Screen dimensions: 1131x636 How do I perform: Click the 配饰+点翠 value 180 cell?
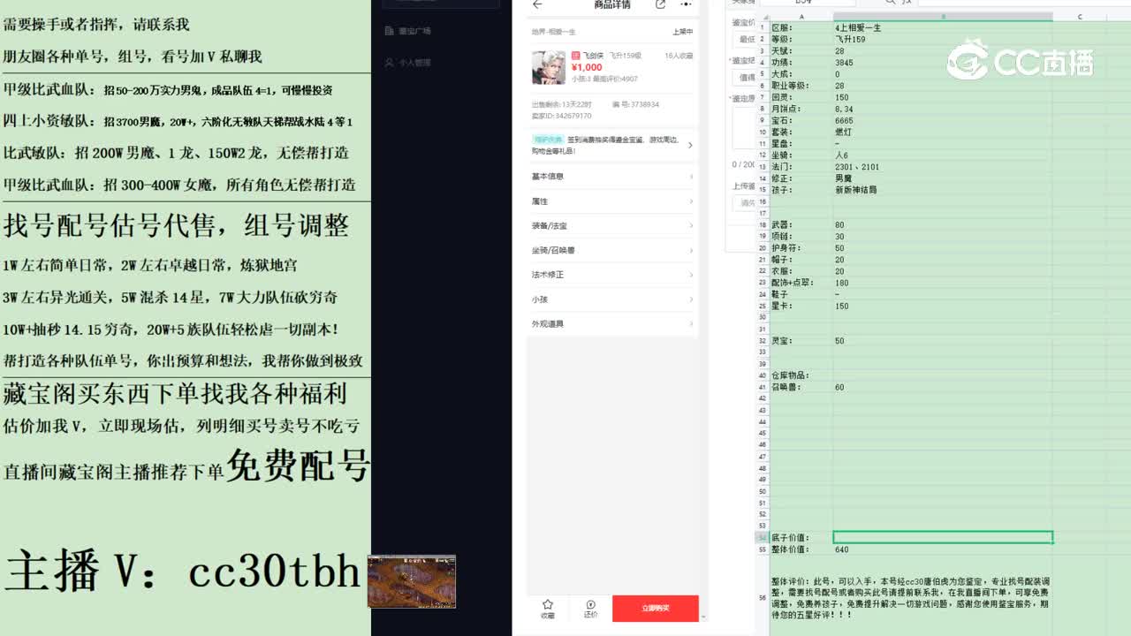click(943, 283)
